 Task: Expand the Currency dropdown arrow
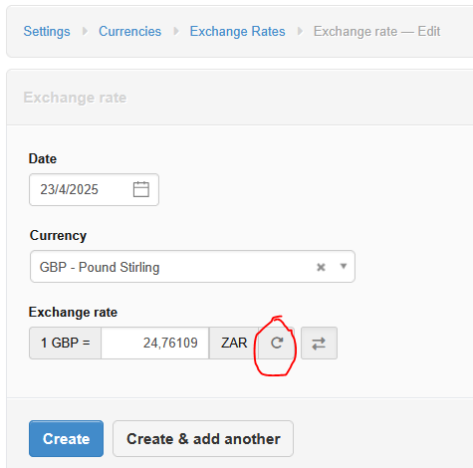[344, 266]
